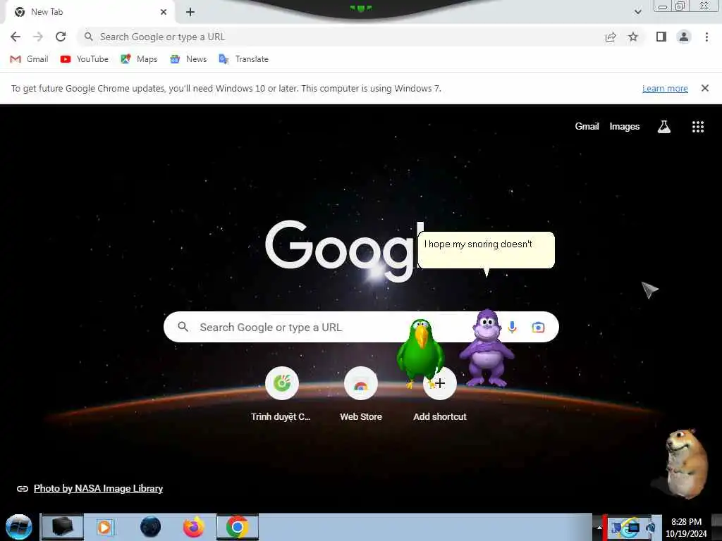Open the Google apps grid
Screen dimensions: 722x541
click(x=697, y=127)
